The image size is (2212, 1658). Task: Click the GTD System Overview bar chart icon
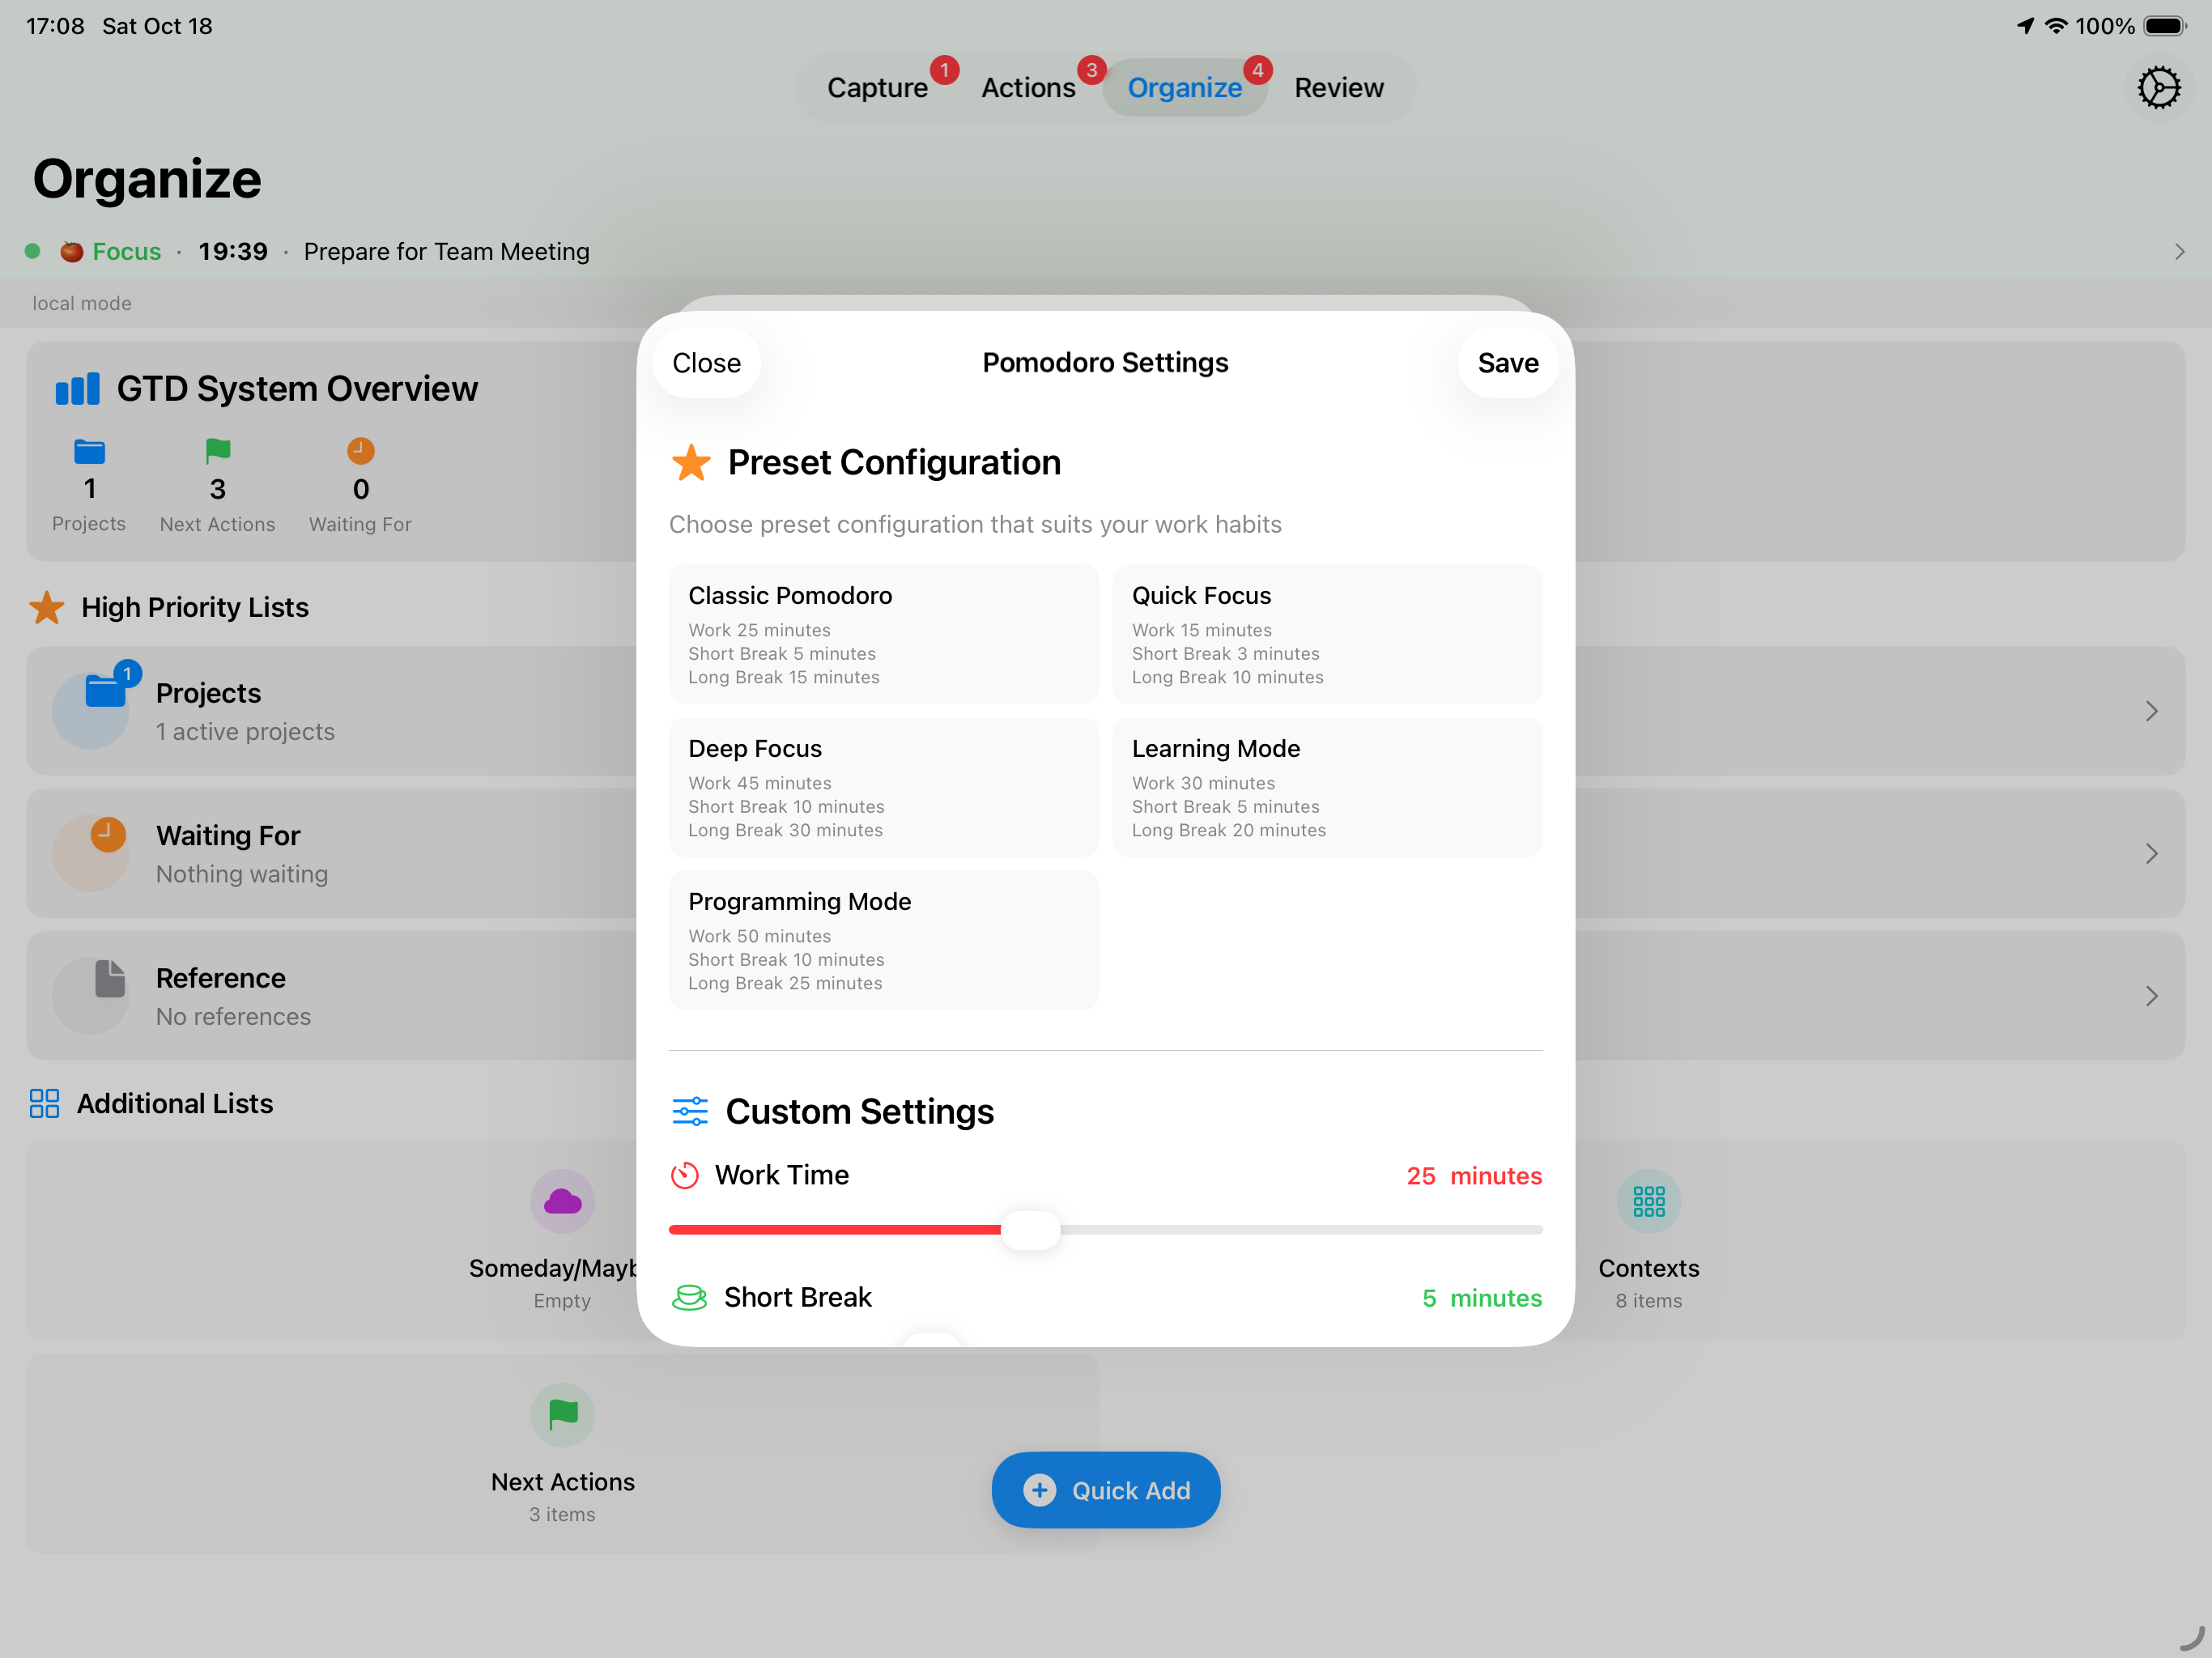pyautogui.click(x=77, y=388)
